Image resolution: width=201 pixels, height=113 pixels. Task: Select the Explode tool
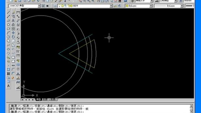(x=13, y=78)
